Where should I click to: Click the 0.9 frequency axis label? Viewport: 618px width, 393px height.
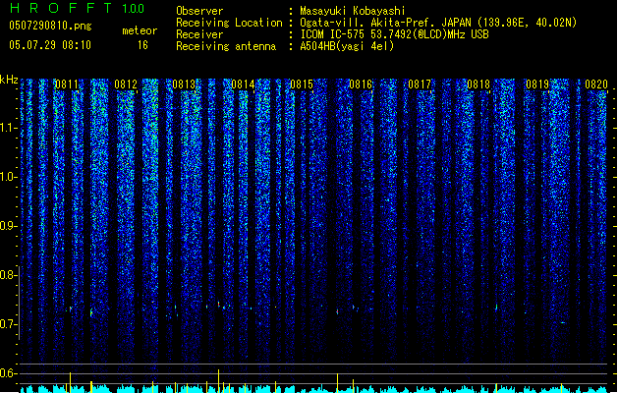pyautogui.click(x=8, y=226)
